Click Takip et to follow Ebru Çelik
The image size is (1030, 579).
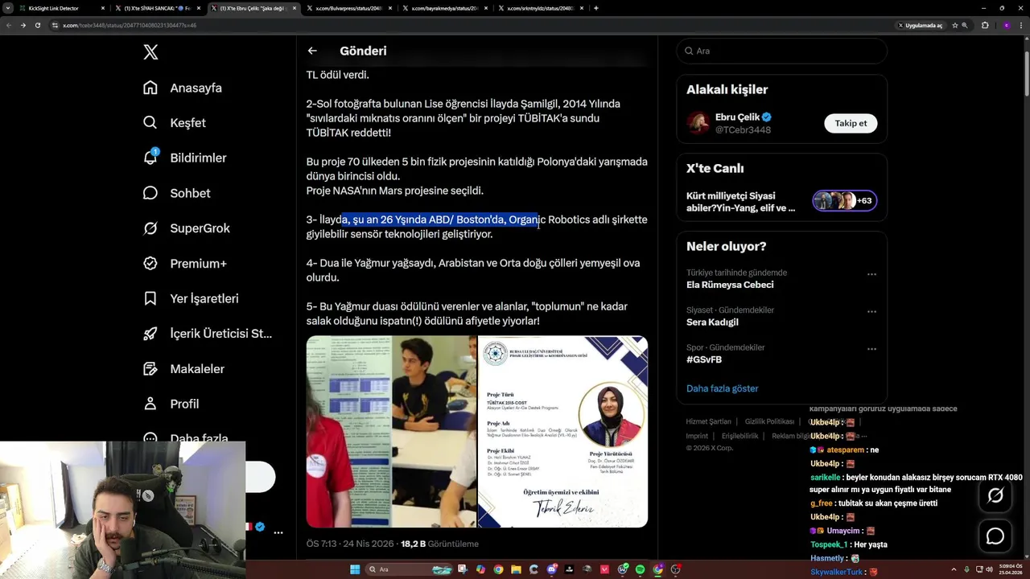pos(851,123)
